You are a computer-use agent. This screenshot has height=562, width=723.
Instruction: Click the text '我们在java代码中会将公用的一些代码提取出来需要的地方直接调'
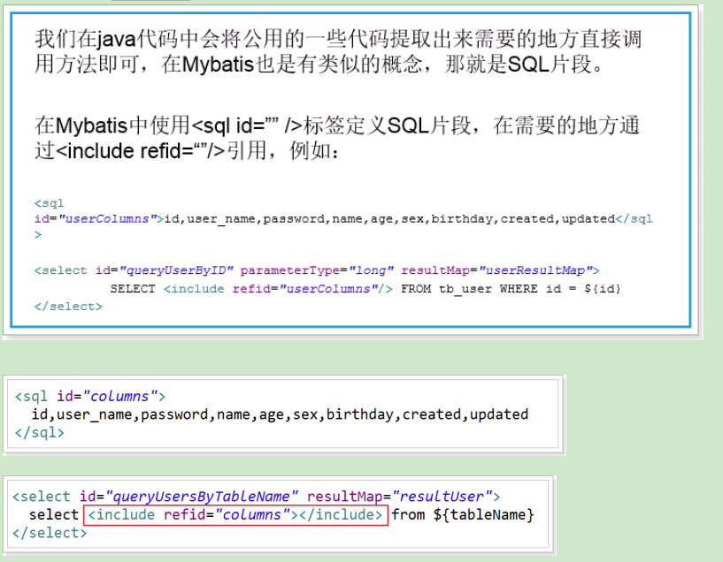[x=338, y=39]
